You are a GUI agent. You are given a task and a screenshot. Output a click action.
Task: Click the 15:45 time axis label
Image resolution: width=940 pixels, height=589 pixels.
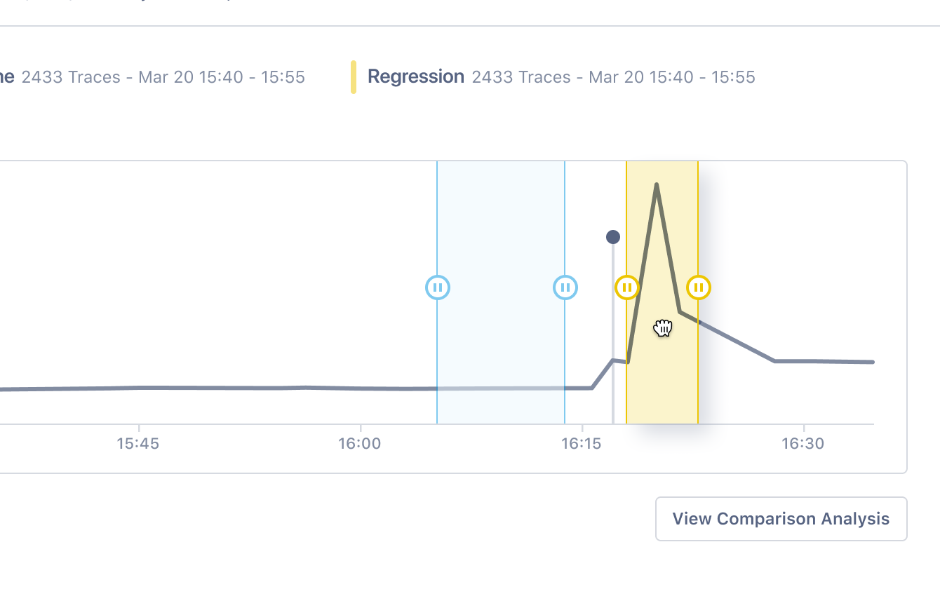tap(139, 443)
